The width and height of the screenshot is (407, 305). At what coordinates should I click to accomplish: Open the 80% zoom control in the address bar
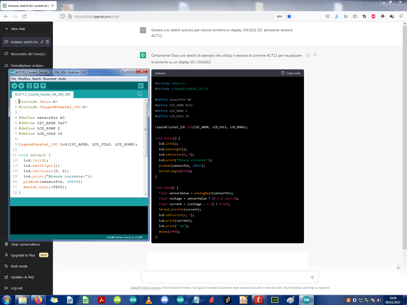pos(280,16)
